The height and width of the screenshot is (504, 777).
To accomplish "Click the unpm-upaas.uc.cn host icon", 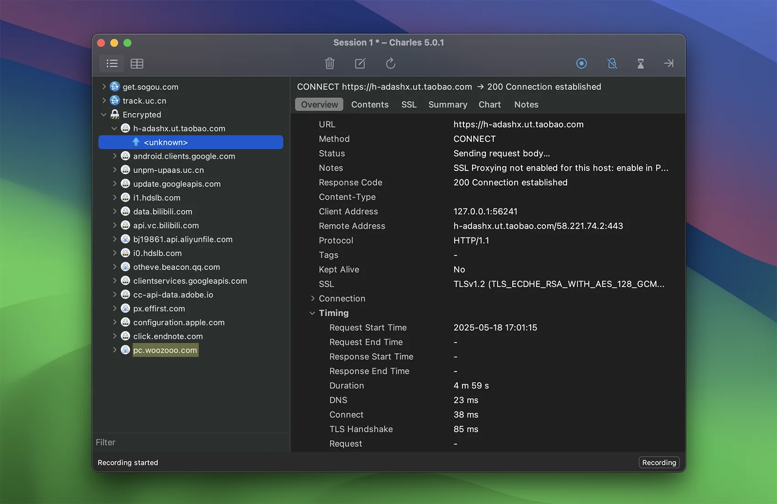I will pyautogui.click(x=125, y=170).
